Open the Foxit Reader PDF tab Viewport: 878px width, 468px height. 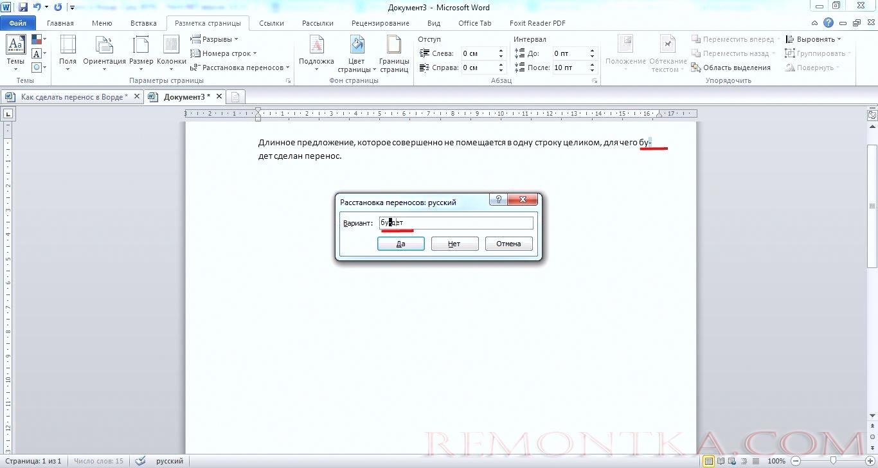coord(537,23)
